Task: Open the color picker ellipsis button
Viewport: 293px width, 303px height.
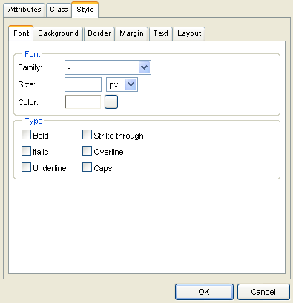Action: (111, 102)
